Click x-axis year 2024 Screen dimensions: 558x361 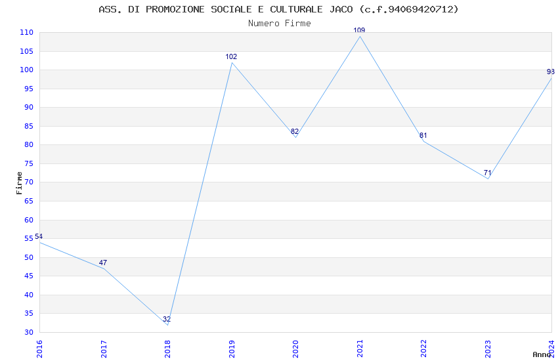coord(551,349)
